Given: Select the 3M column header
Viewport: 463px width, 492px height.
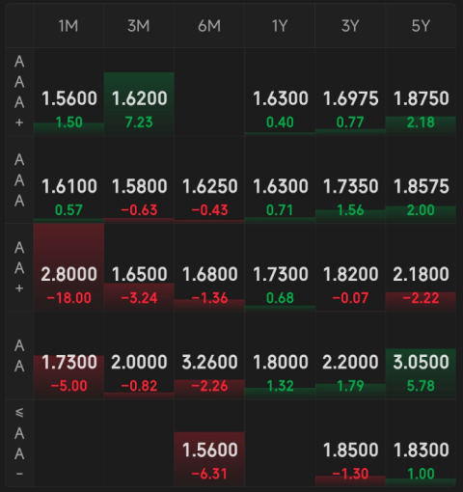Looking at the screenshot, I should click(139, 26).
